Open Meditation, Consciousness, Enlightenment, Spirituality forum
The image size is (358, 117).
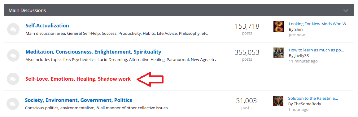pos(94,52)
